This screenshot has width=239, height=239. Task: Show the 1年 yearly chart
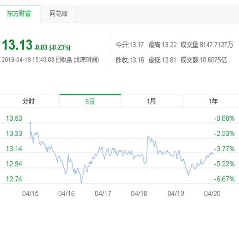213,101
